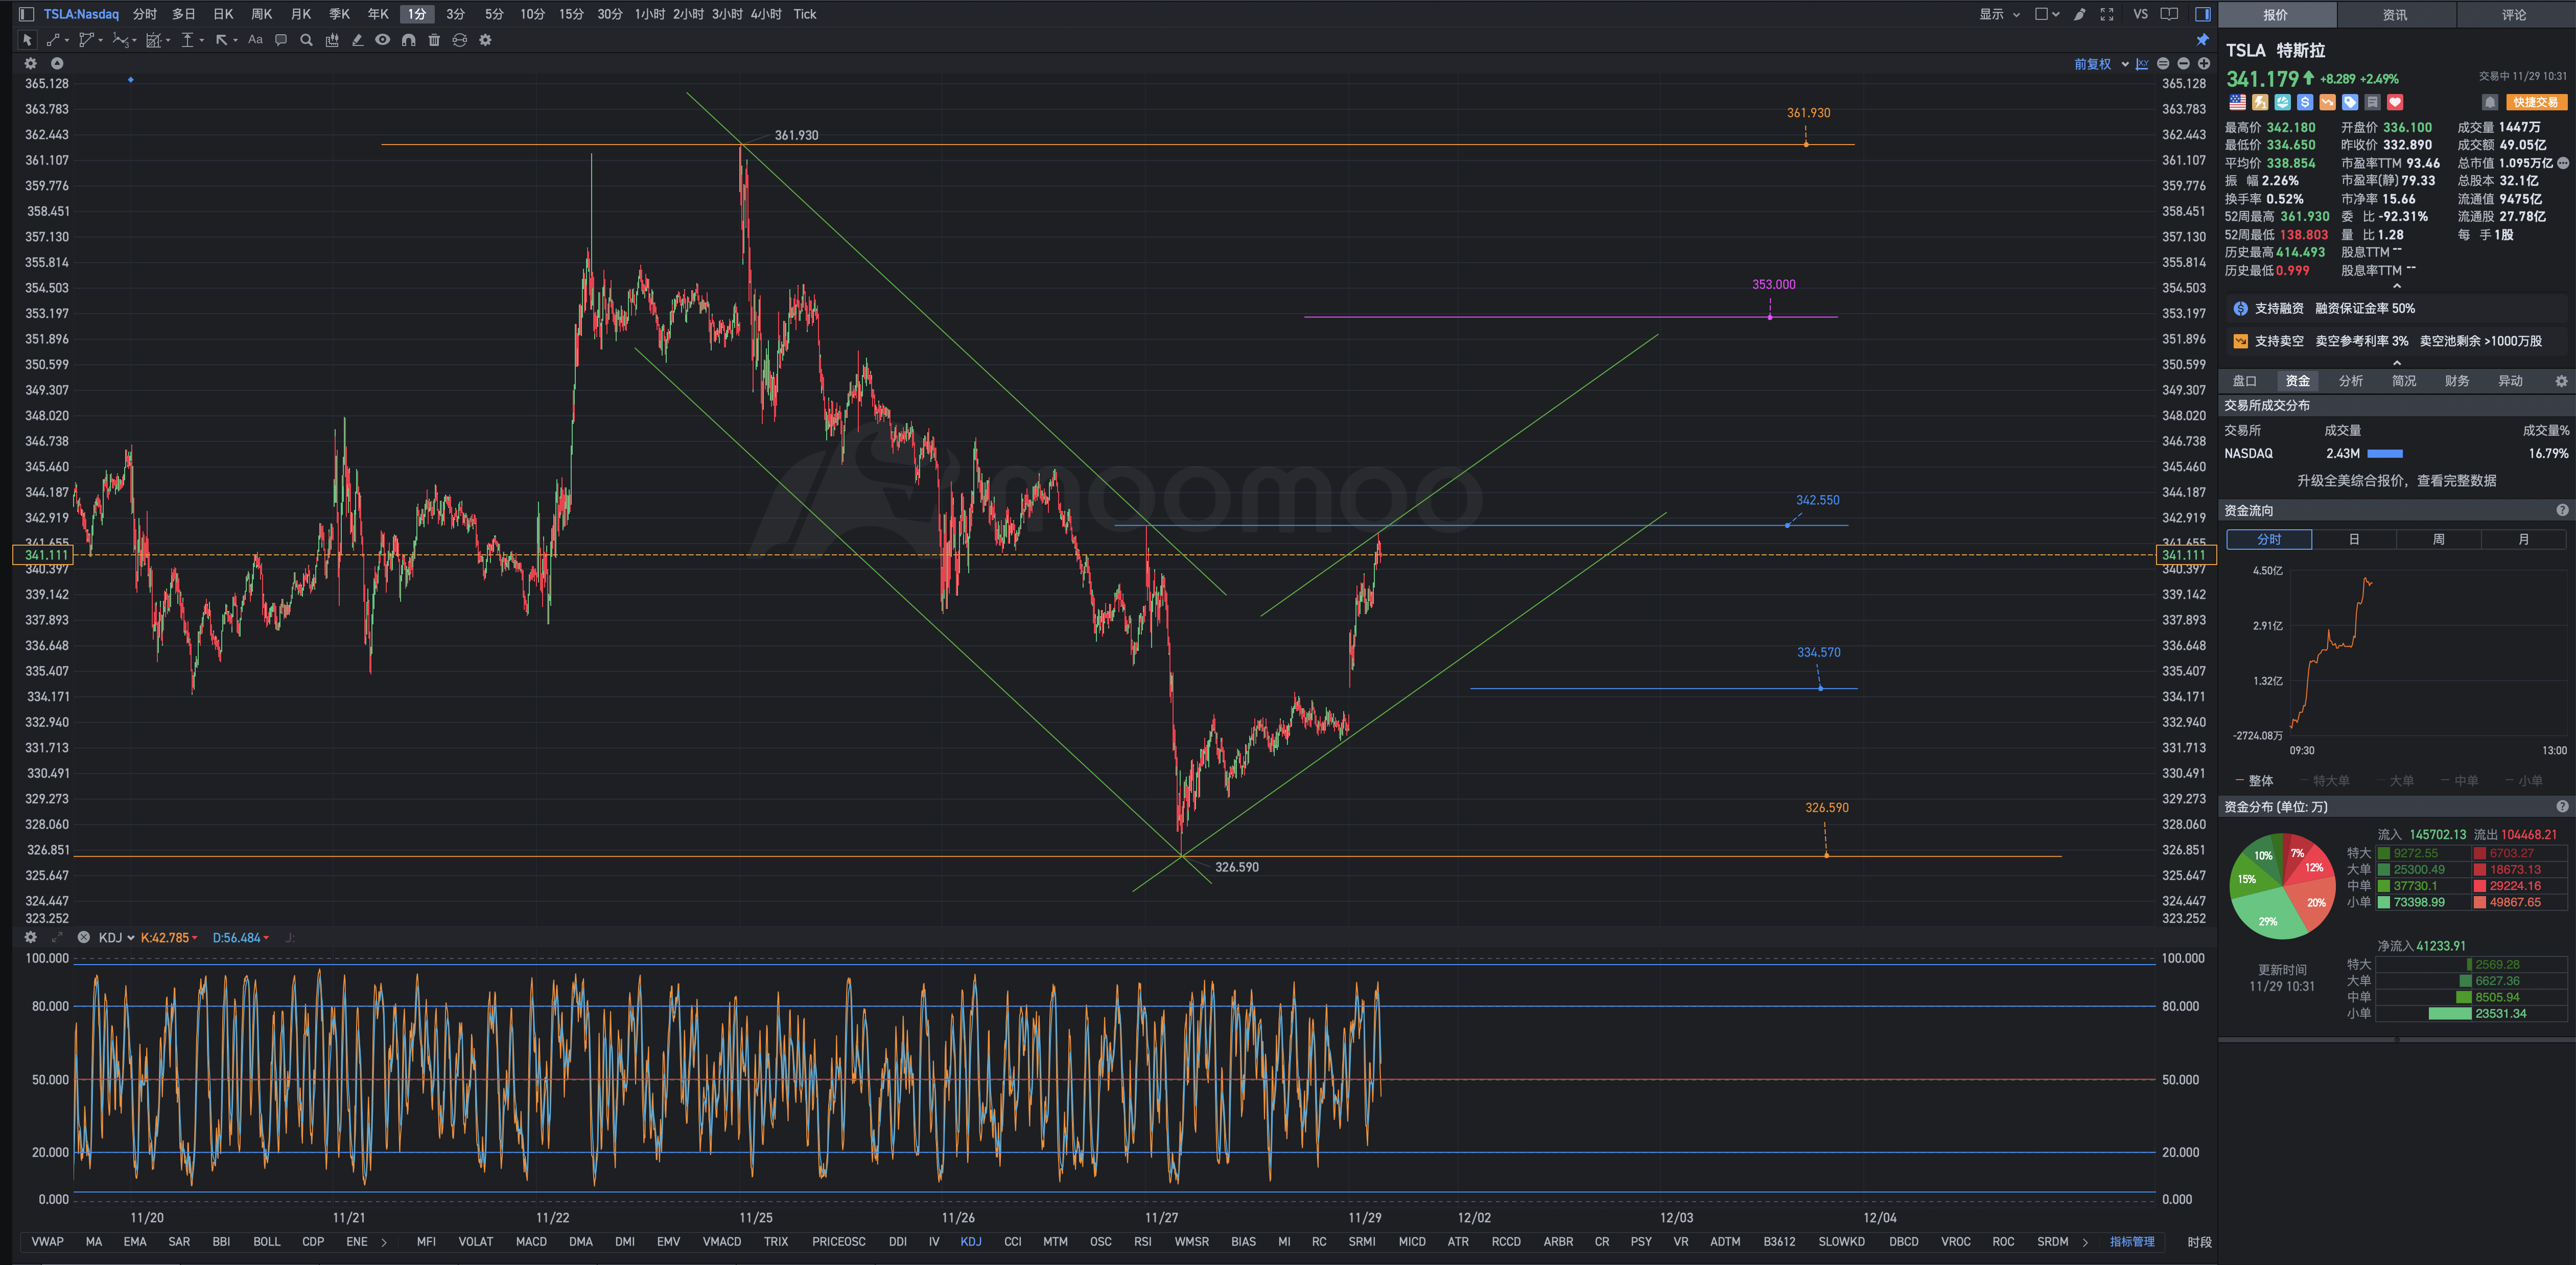
Task: Click the 快捷交易 quick trade button
Action: coord(2537,102)
